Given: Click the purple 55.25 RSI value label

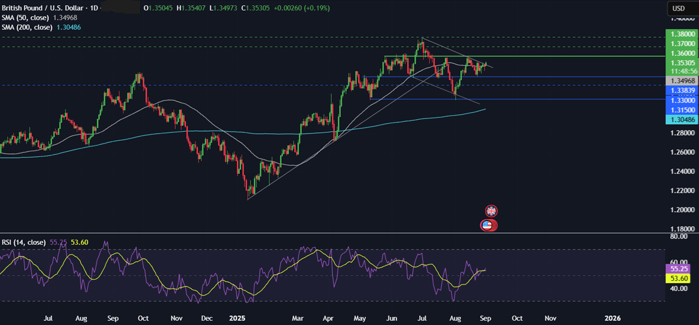Looking at the screenshot, I should click(x=679, y=268).
